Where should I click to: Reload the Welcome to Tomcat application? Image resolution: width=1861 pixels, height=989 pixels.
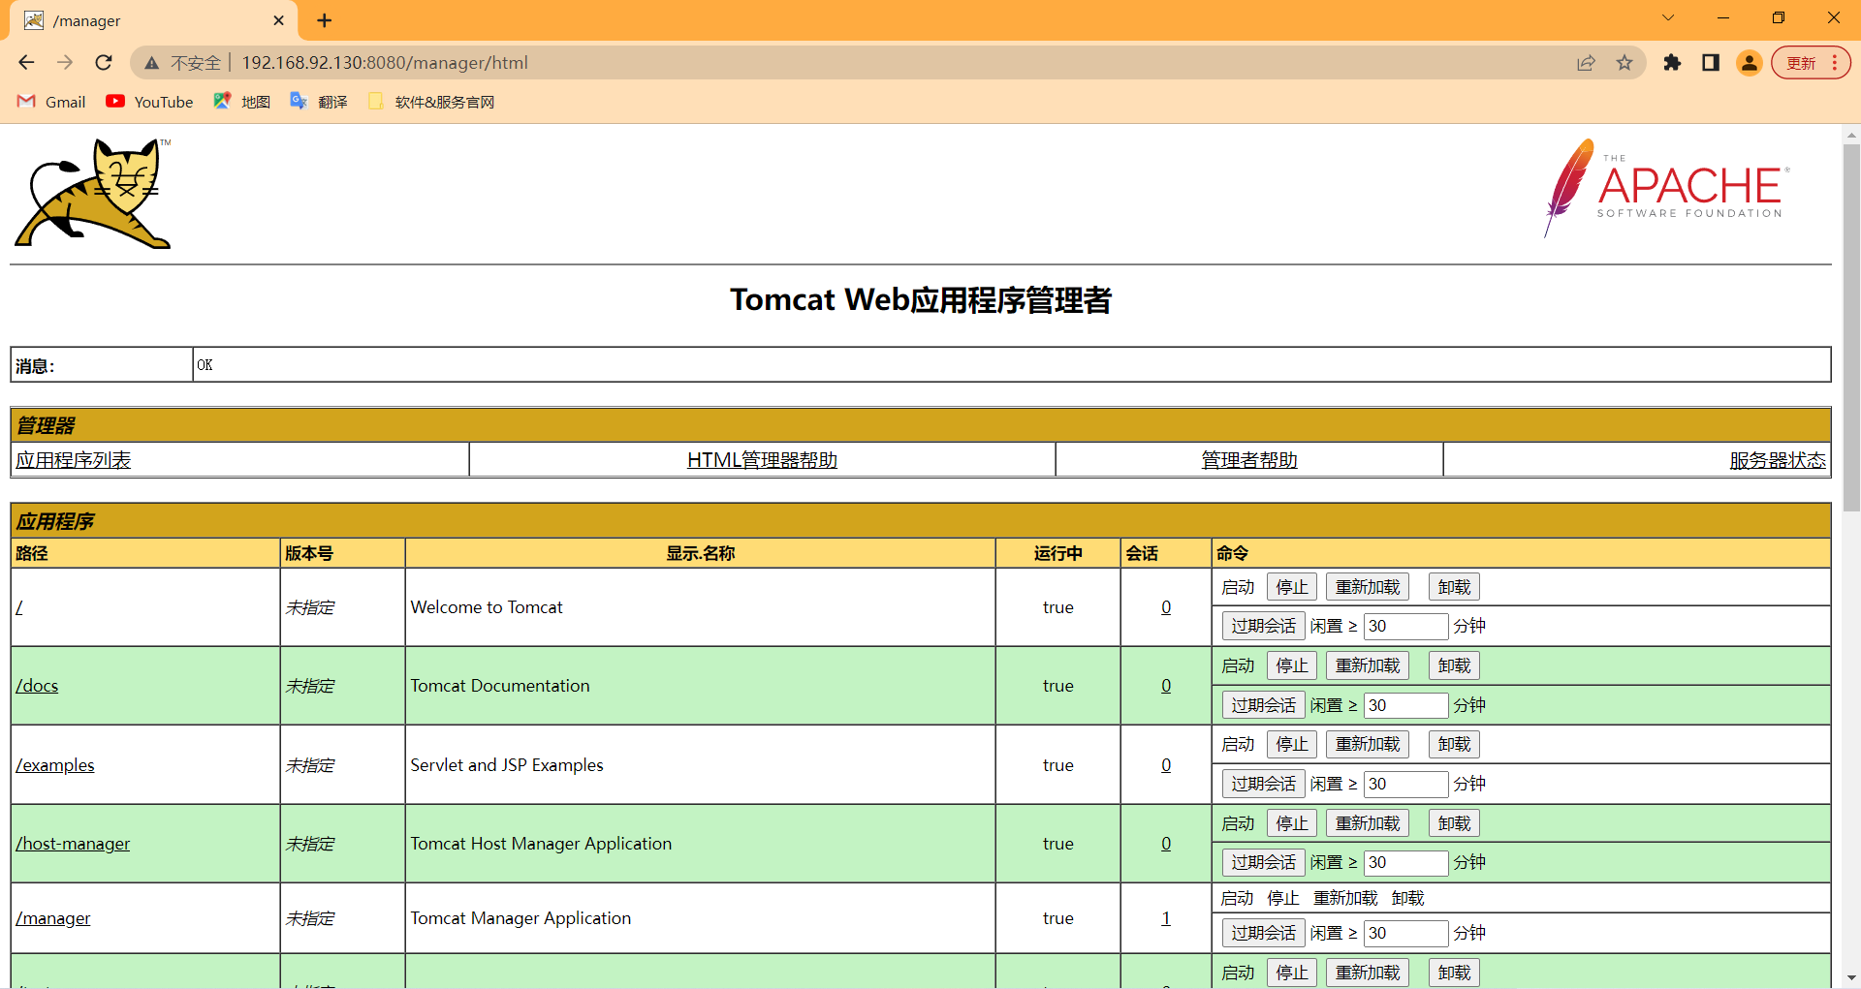pyautogui.click(x=1368, y=587)
